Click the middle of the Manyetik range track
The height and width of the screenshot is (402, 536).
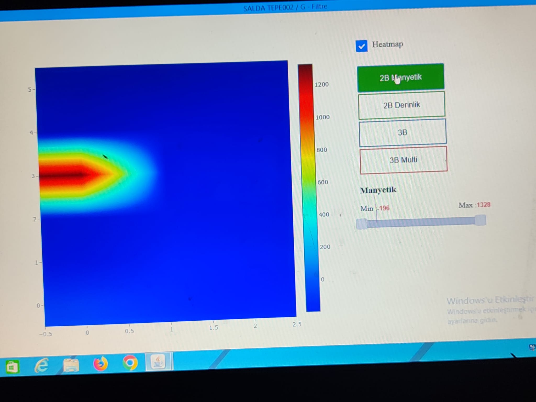[x=421, y=222]
